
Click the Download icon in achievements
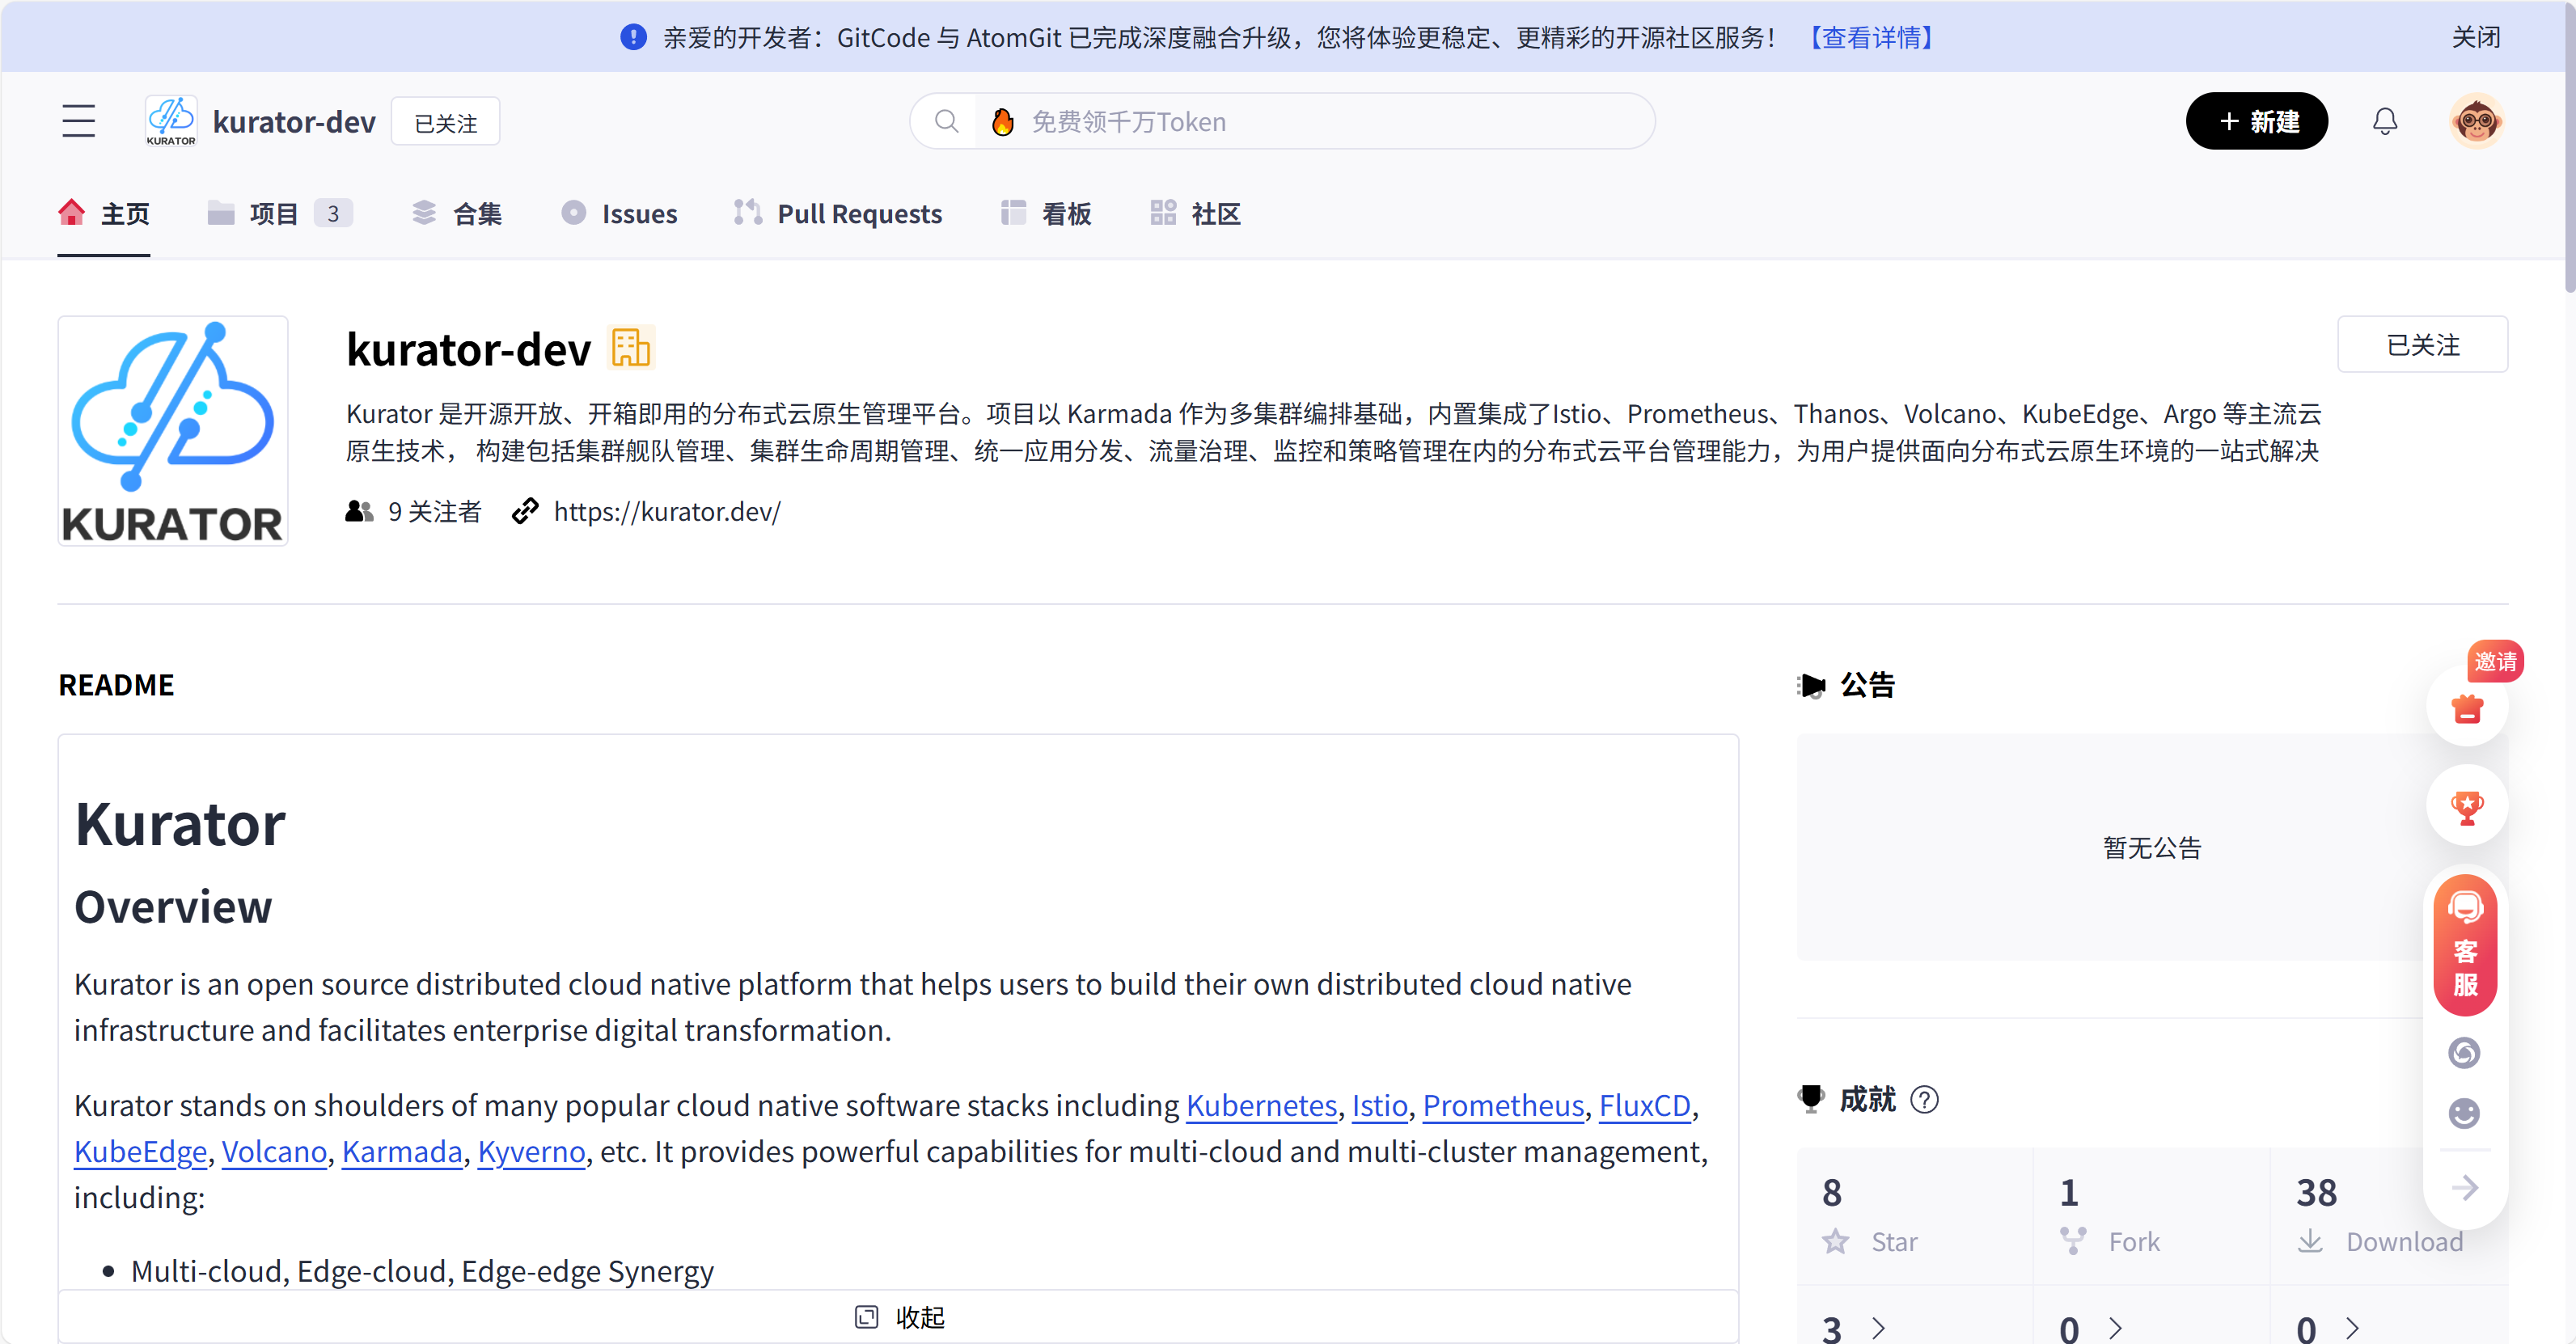[2311, 1240]
